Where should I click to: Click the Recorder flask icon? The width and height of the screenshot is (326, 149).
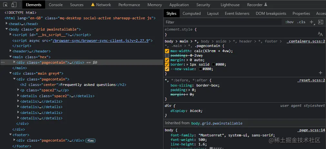pos(266,5)
